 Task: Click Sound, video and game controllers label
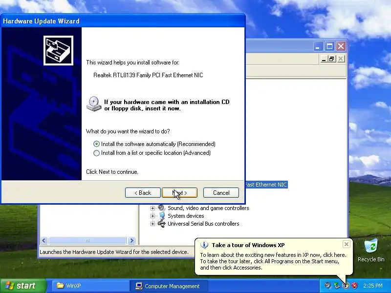click(208, 208)
